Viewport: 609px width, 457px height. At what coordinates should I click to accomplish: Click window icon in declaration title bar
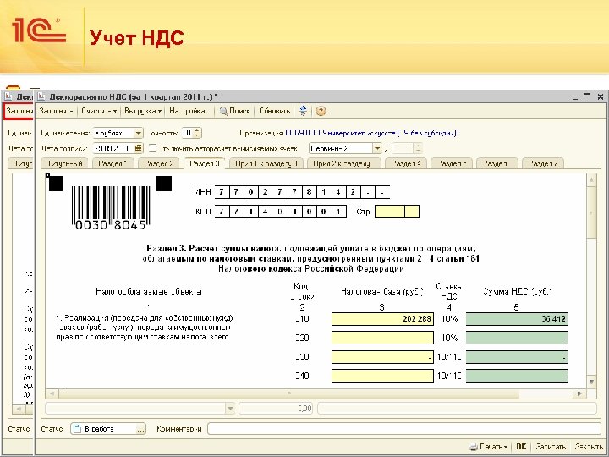coord(41,96)
